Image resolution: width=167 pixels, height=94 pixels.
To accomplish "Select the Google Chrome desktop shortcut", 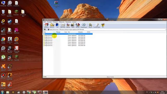I will click(x=3, y=40).
